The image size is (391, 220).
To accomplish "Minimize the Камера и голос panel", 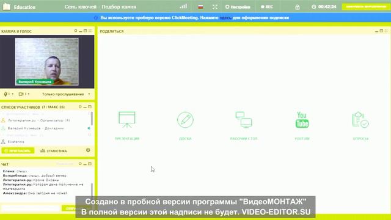I will coord(80,31).
